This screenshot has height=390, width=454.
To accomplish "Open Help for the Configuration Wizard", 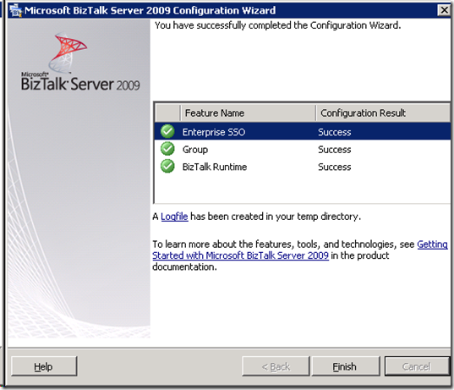I will [44, 366].
